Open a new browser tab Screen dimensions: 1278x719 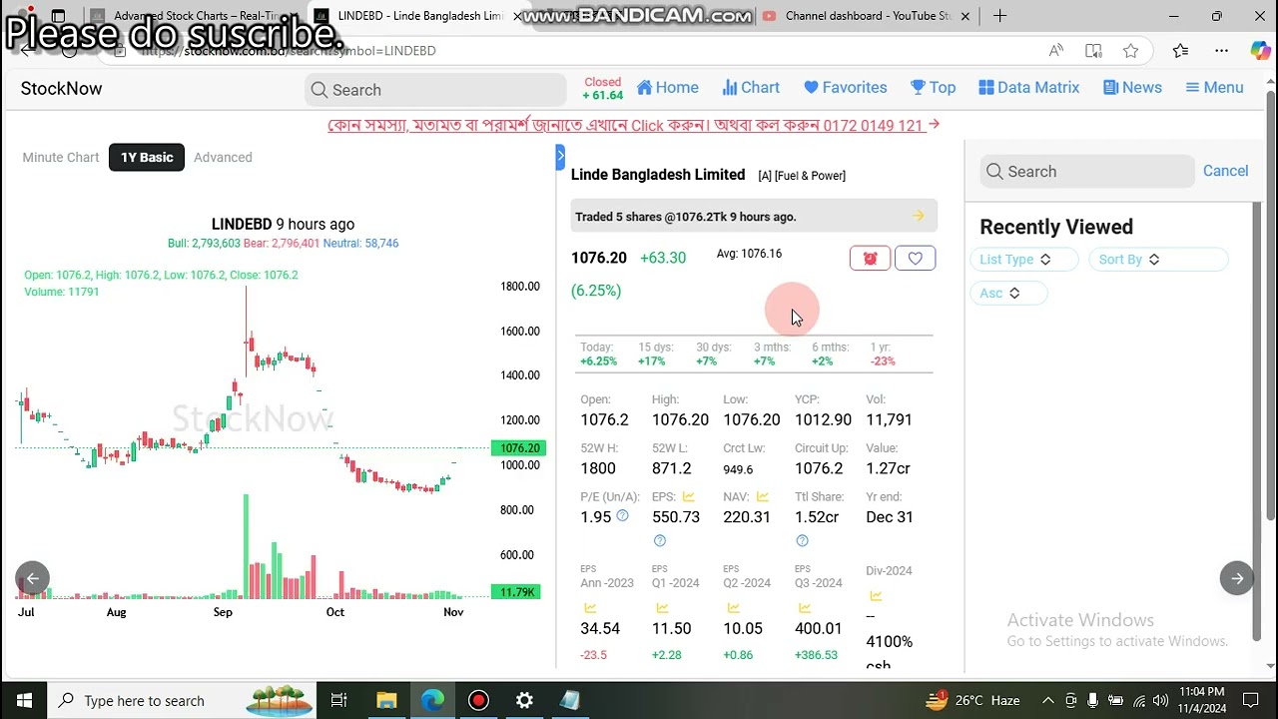coord(999,16)
